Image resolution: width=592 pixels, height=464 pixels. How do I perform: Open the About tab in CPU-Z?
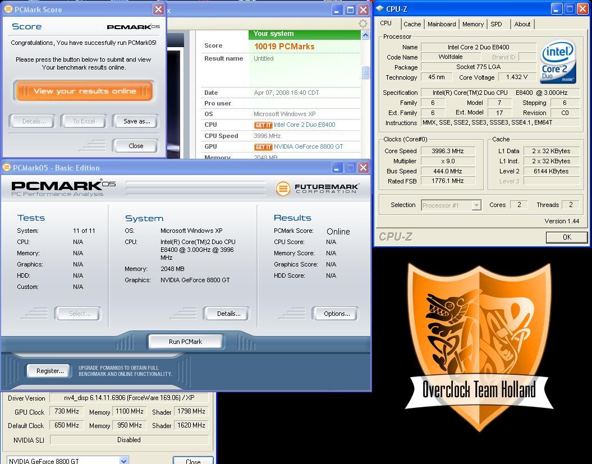pos(522,24)
